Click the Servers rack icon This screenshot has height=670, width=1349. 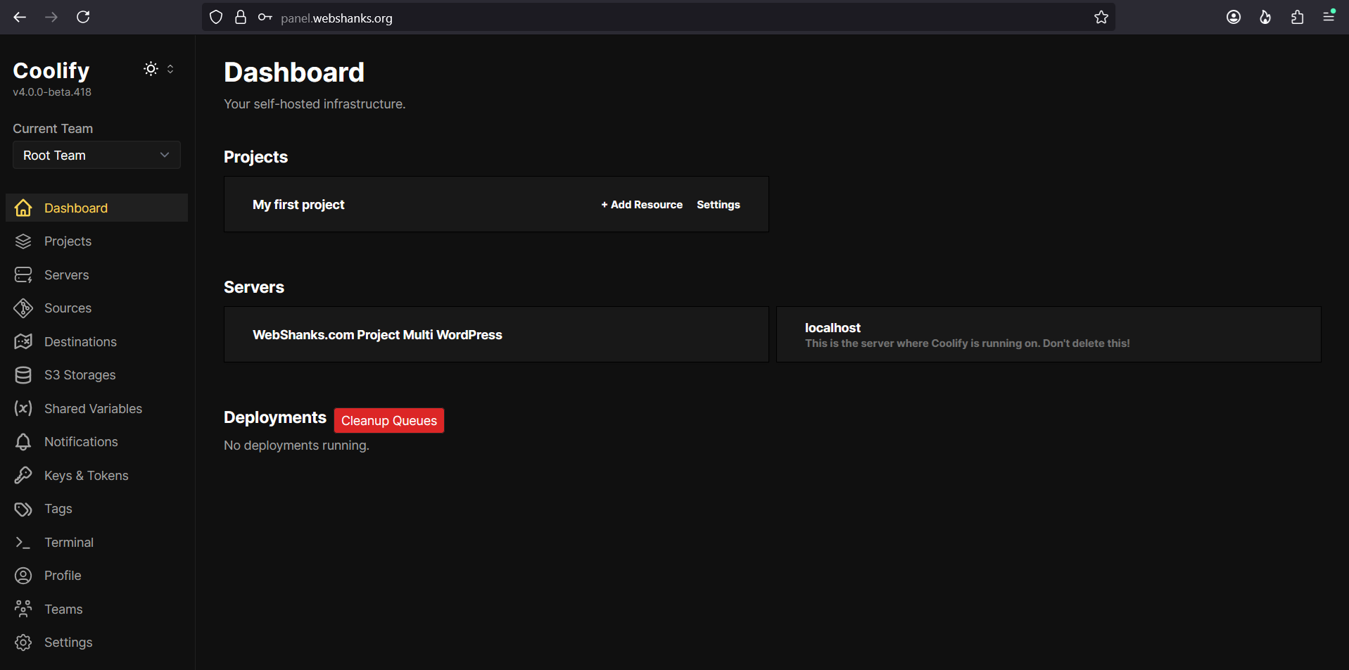point(23,274)
